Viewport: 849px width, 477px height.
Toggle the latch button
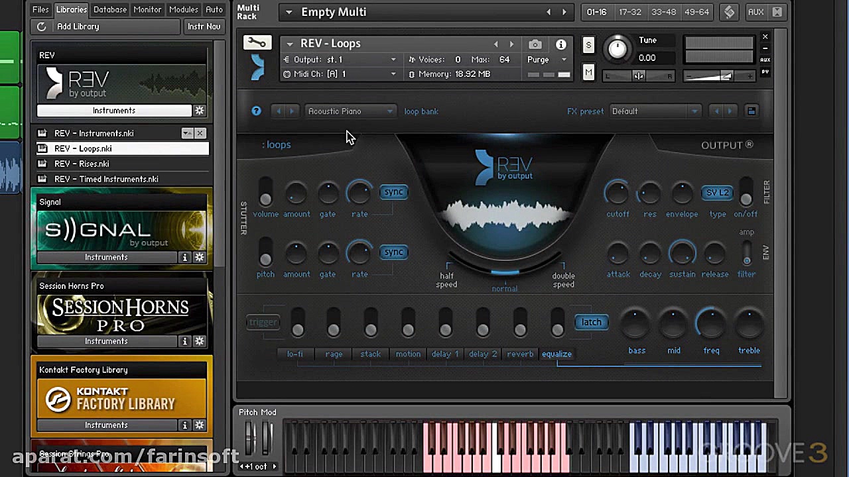[591, 322]
